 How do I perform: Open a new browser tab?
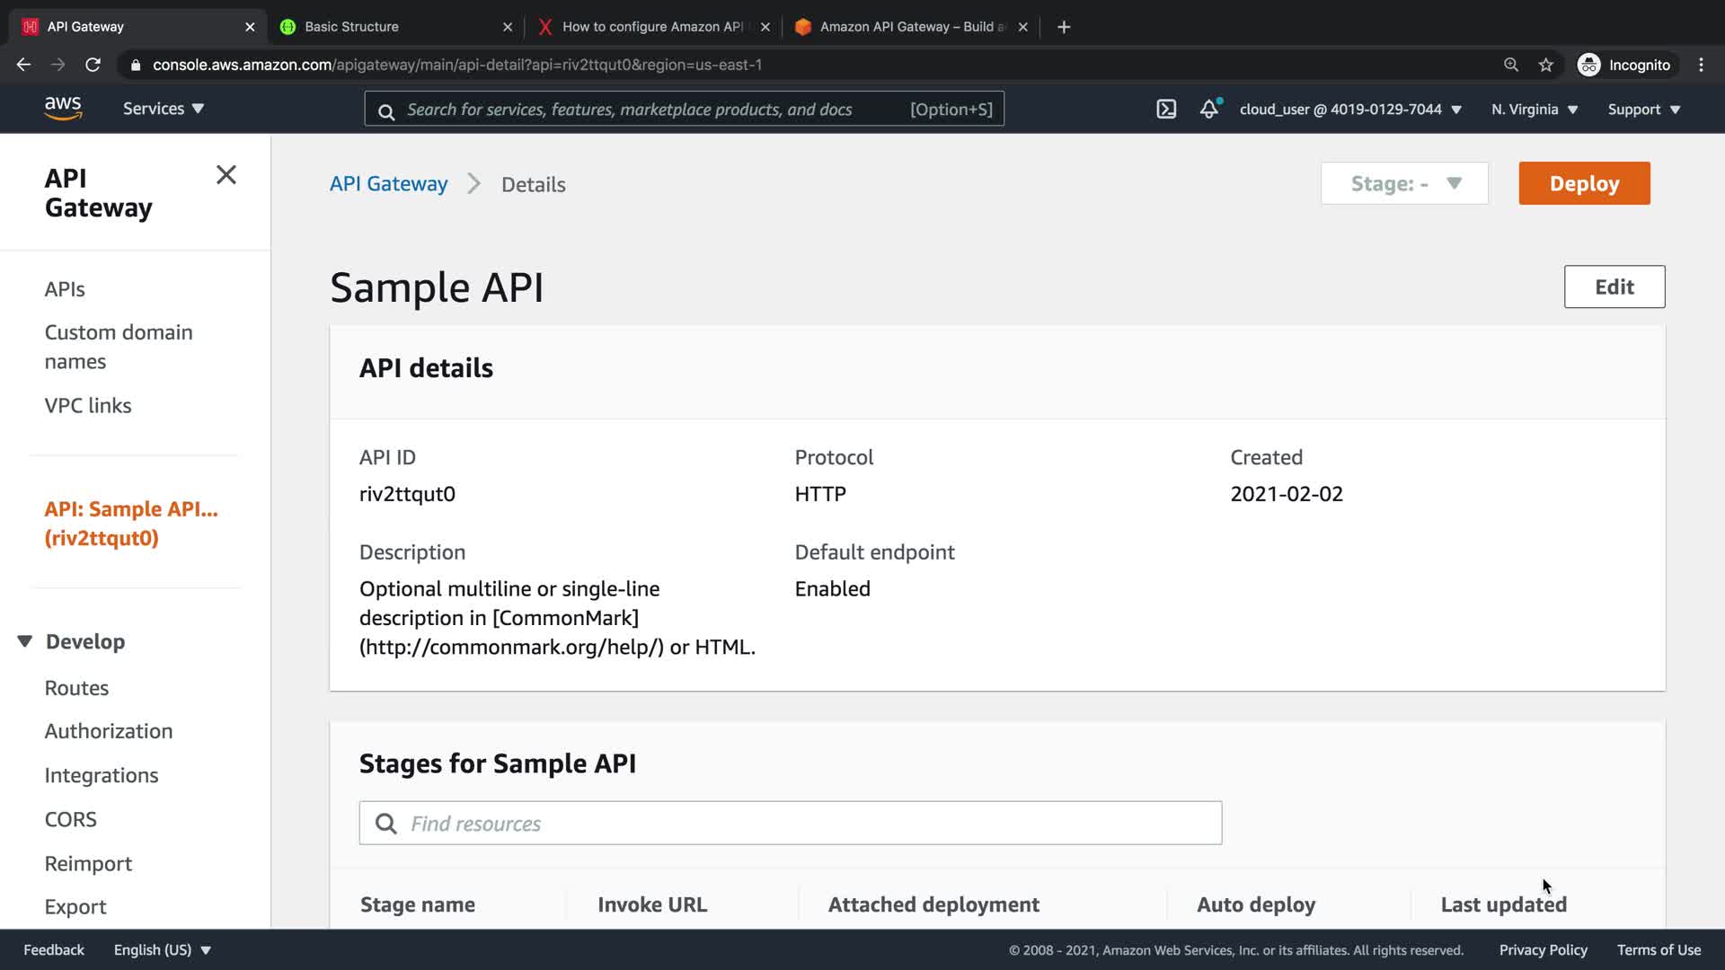coord(1064,27)
